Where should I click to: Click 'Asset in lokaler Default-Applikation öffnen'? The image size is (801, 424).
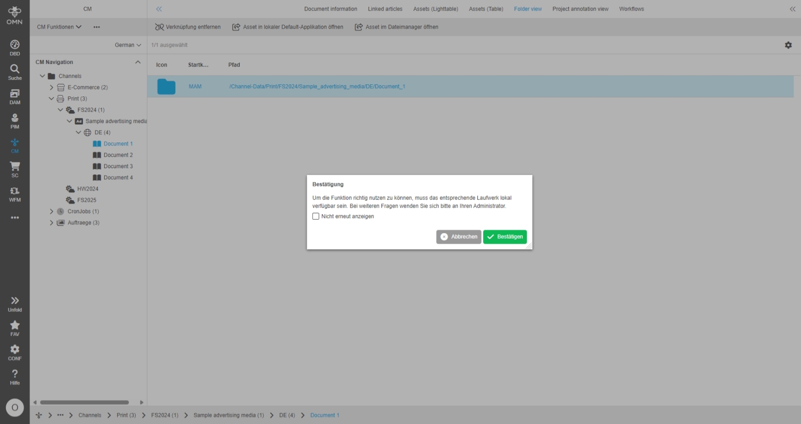click(287, 27)
